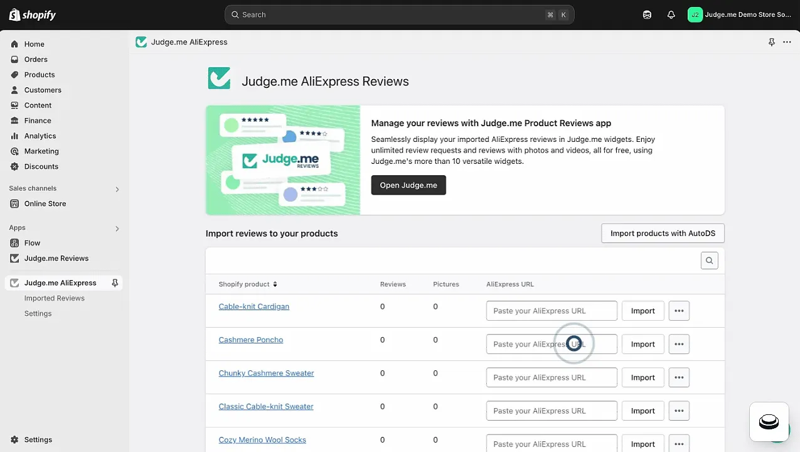
Task: Click the Open Judge.me button
Action: click(x=408, y=185)
